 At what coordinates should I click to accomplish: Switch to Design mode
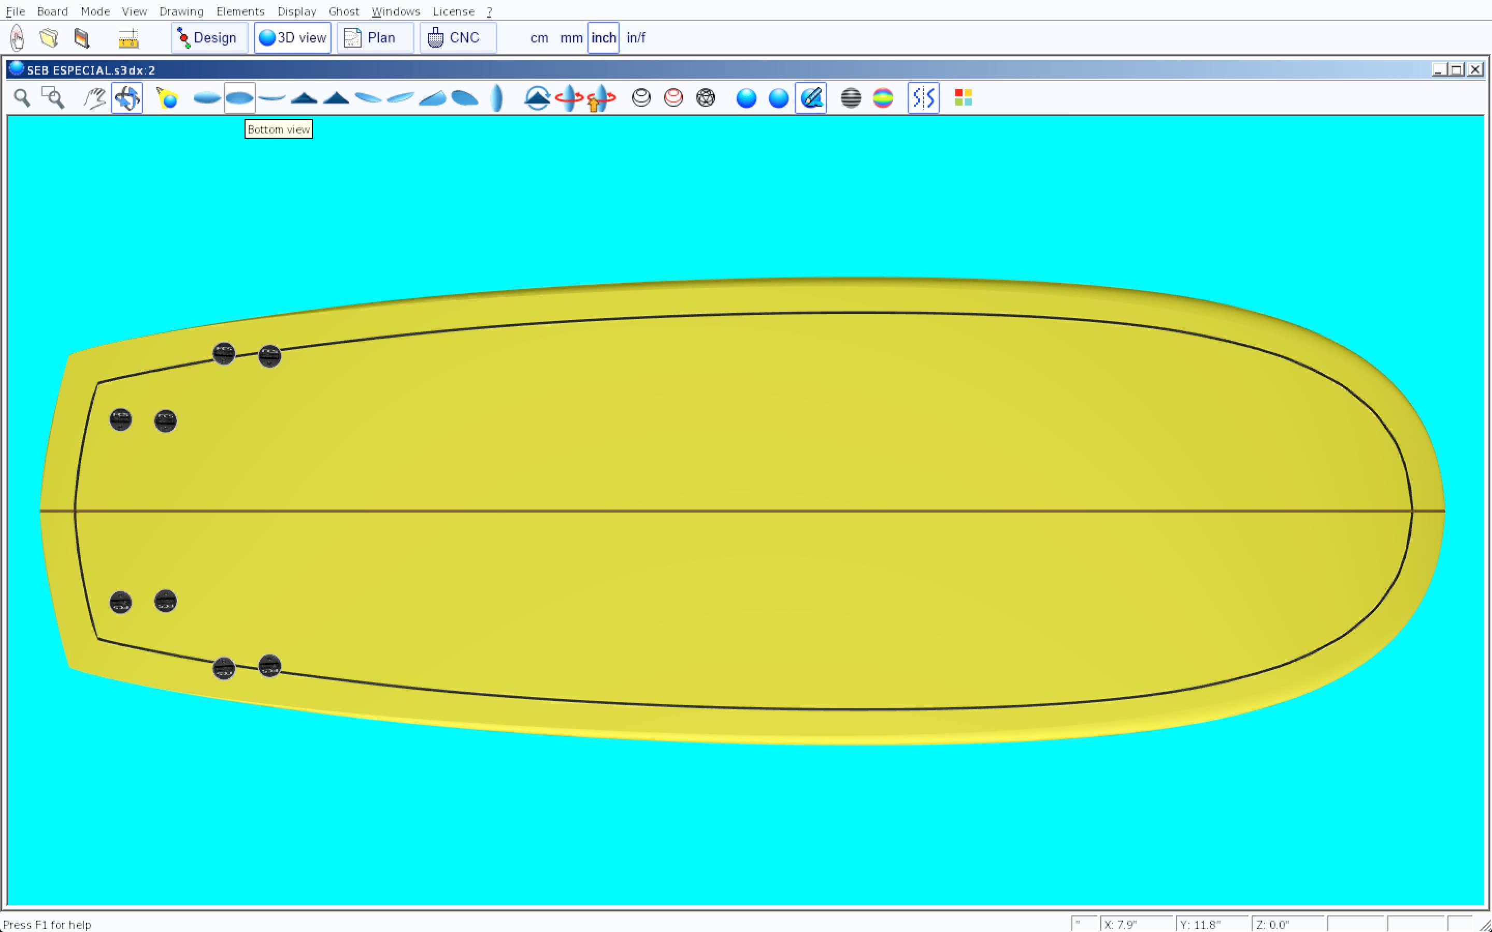[x=209, y=38]
